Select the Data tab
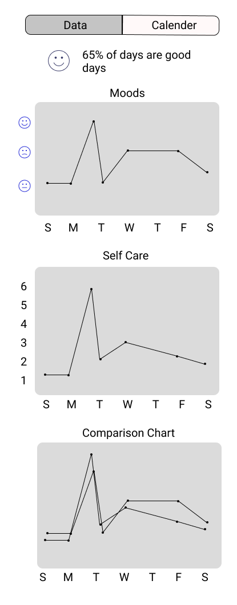 (74, 26)
